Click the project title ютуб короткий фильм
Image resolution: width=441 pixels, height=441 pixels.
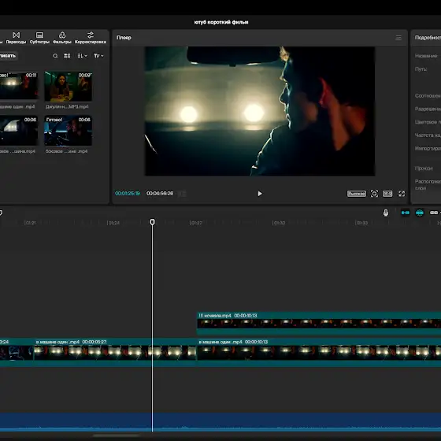pyautogui.click(x=221, y=22)
